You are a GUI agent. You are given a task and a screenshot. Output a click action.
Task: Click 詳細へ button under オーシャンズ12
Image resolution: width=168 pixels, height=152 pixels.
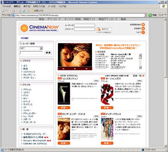click(107, 107)
